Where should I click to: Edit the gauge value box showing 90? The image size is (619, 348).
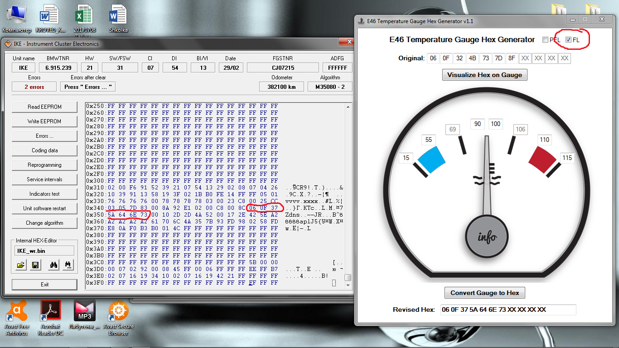(x=478, y=124)
